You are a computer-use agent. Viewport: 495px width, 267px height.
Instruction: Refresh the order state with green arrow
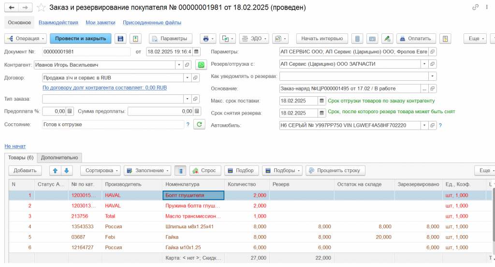[199, 124]
